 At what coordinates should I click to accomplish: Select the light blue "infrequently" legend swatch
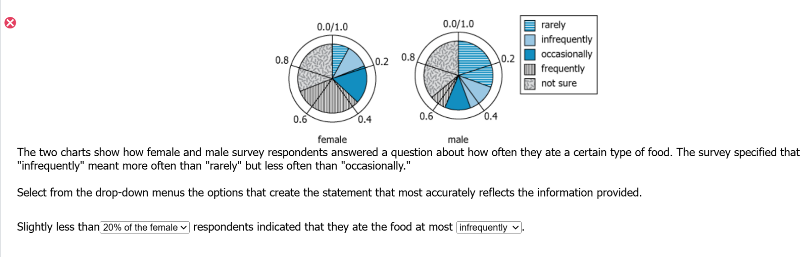(x=530, y=40)
